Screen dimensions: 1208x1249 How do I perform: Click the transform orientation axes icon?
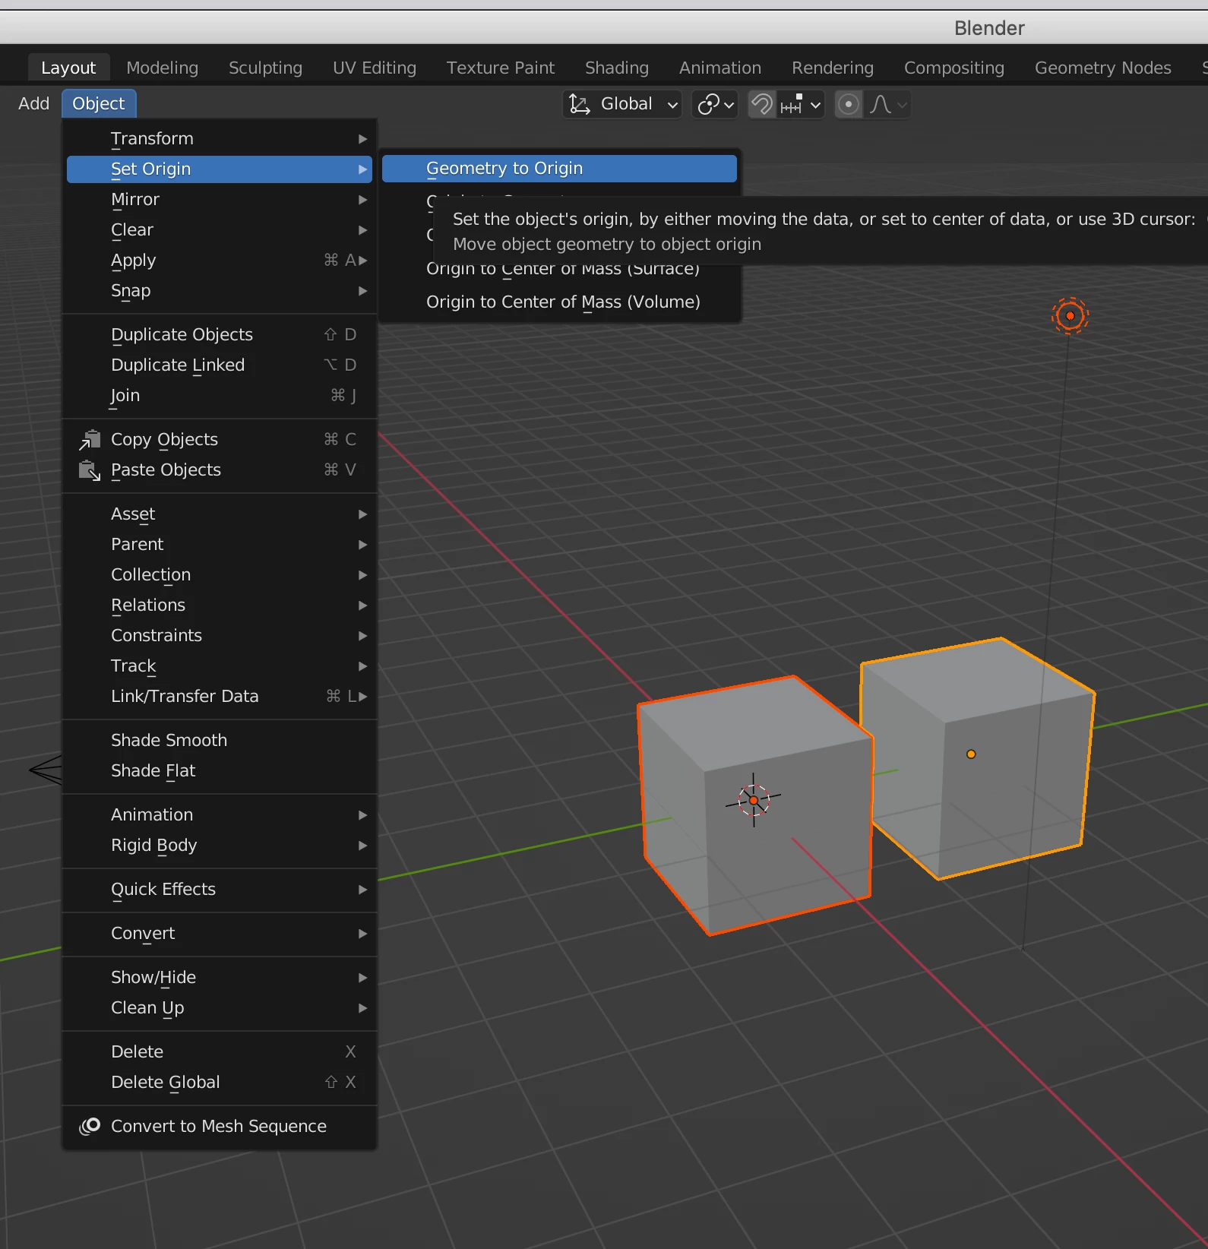point(580,104)
